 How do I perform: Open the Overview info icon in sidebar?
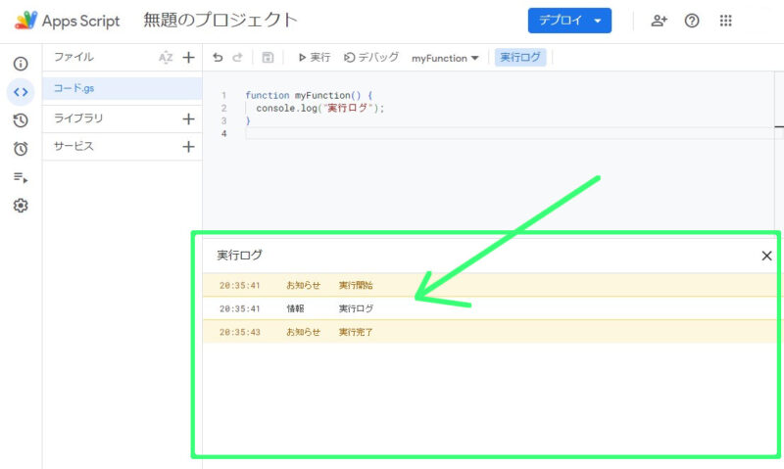(21, 64)
